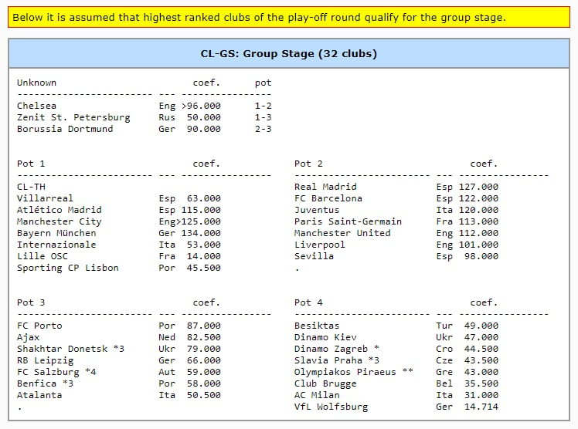Select Atalanta in Pot 3

(x=39, y=395)
